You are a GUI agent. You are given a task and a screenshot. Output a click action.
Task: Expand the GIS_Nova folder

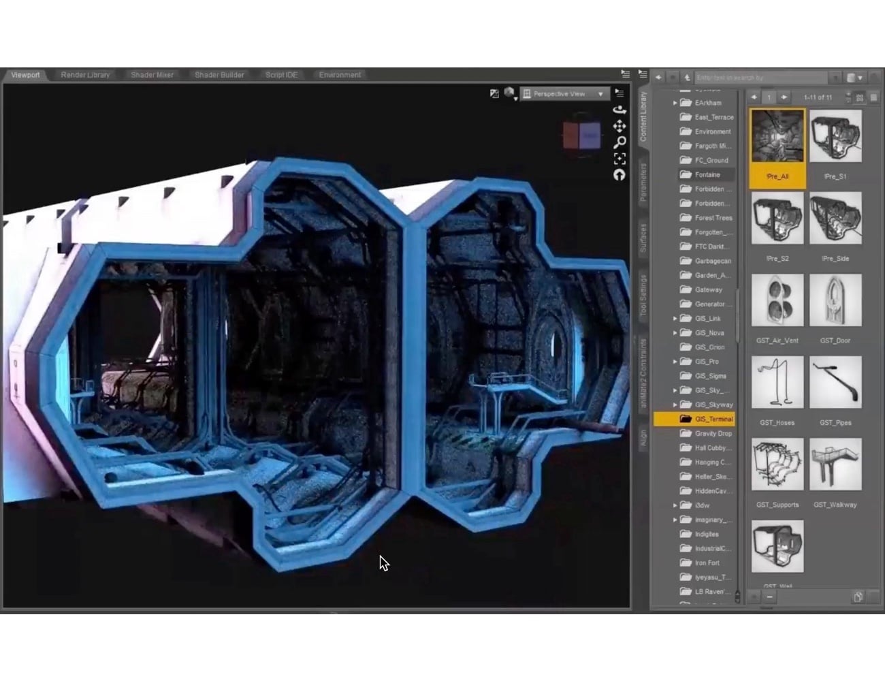click(676, 332)
